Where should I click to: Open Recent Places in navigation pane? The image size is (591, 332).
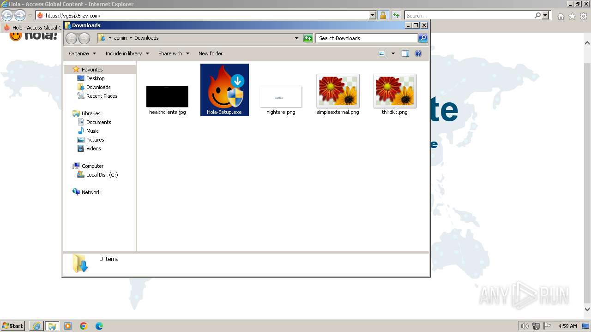point(102,96)
